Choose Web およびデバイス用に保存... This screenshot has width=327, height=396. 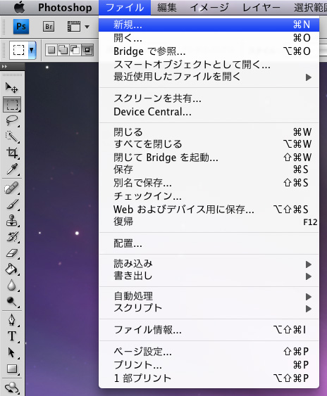[209, 210]
